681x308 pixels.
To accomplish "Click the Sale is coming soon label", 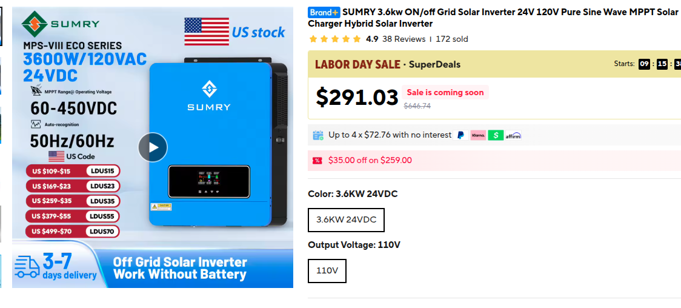I will coord(445,92).
